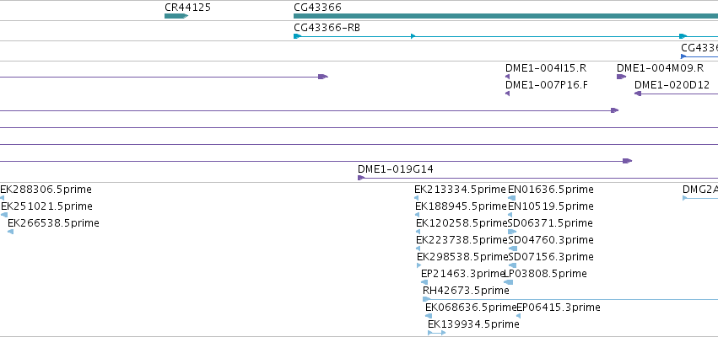
Task: Click the EK213334.5prime EST label
Action: pos(460,190)
